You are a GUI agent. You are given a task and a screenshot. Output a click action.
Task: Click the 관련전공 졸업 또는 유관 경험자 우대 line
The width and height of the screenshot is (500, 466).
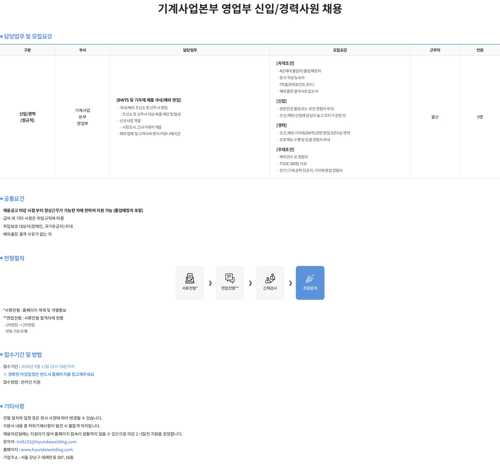pyautogui.click(x=306, y=109)
